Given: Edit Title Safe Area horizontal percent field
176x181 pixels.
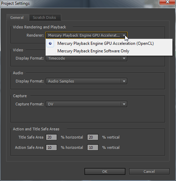Looking at the screenshot, I should point(51,137).
